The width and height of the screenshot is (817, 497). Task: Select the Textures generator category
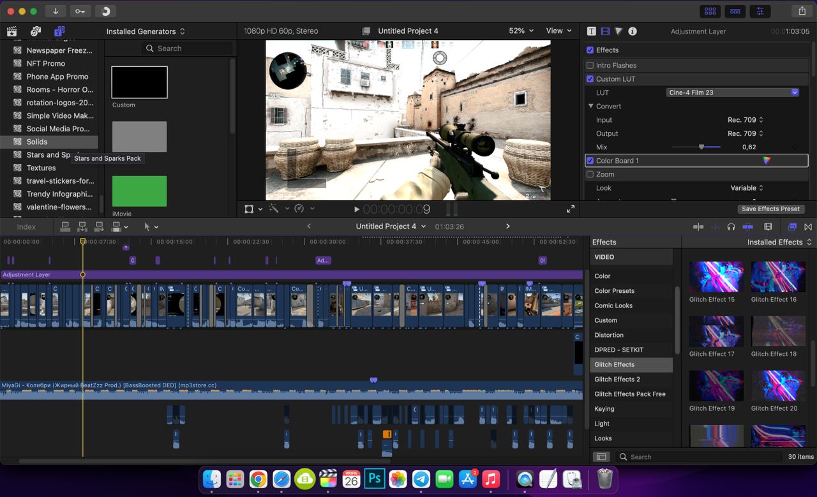pos(41,168)
